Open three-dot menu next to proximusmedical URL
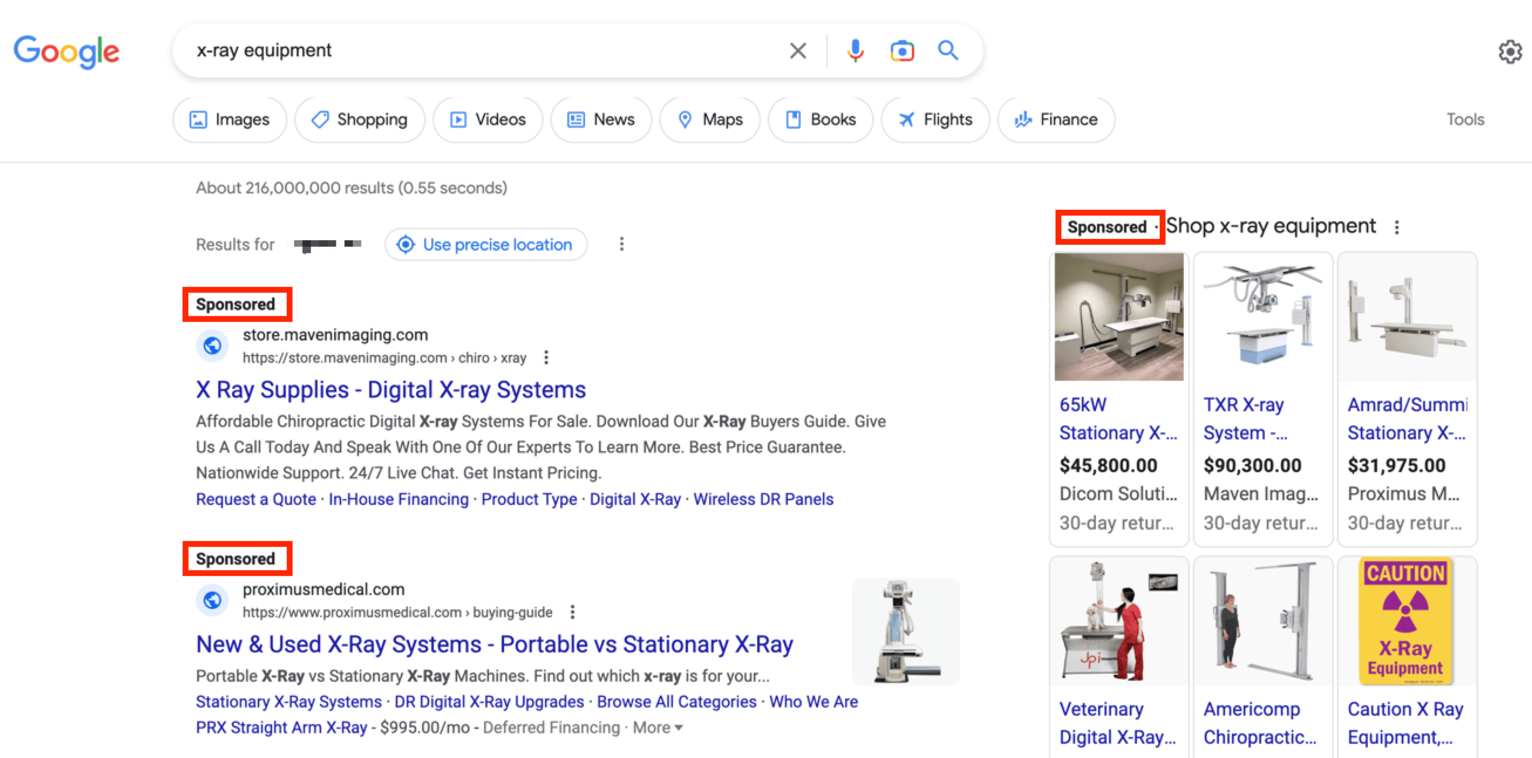Image resolution: width=1532 pixels, height=758 pixels. coord(572,612)
